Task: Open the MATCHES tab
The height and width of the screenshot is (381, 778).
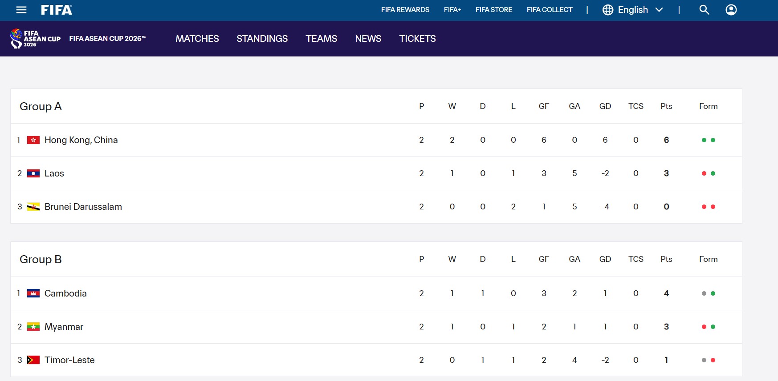Action: point(197,39)
